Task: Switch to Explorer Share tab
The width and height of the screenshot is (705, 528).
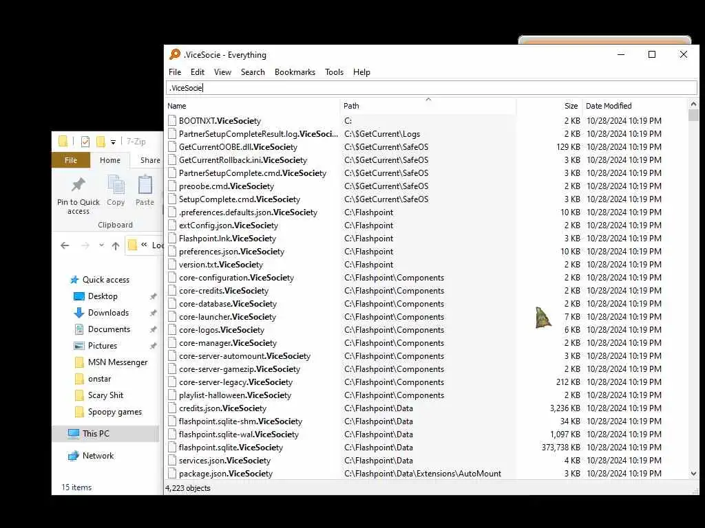Action: (x=149, y=160)
